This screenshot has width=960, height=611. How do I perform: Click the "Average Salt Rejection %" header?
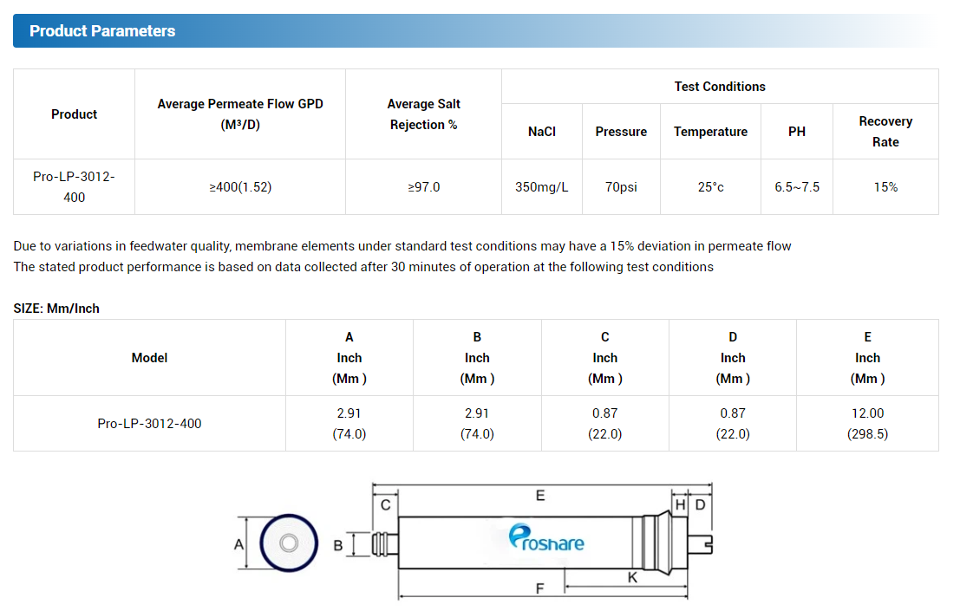pos(424,114)
